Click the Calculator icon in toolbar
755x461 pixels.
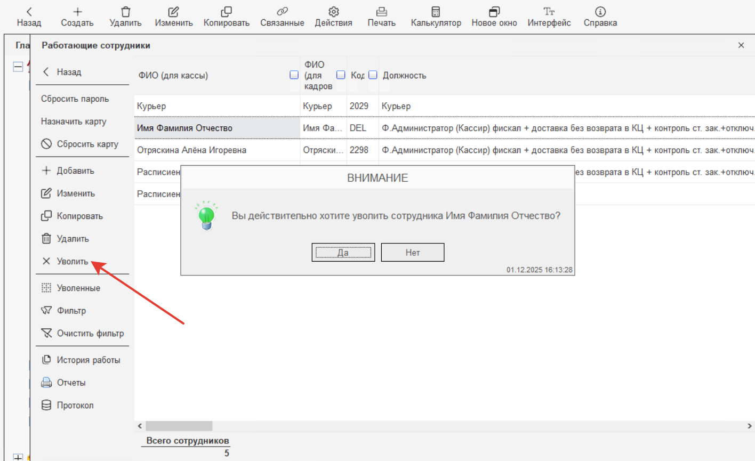coord(436,12)
